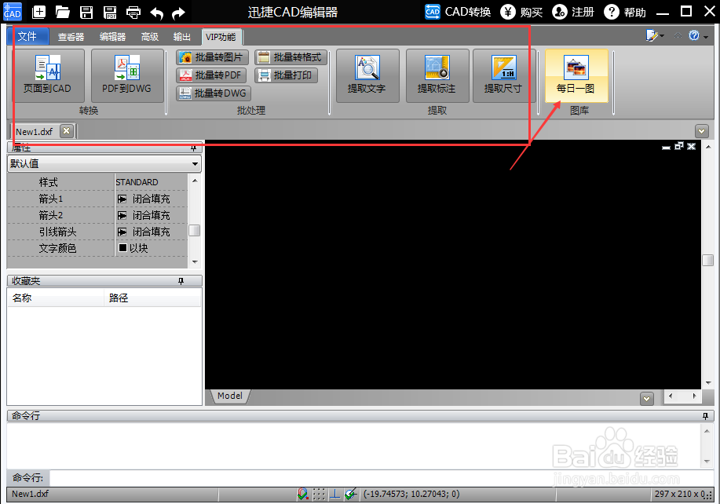Image resolution: width=720 pixels, height=504 pixels.
Task: Open the 默认值 combo box
Action: coord(104,164)
